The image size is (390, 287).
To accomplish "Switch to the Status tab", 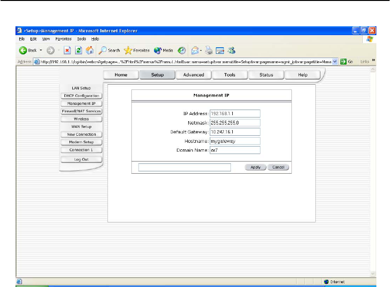I will click(266, 74).
